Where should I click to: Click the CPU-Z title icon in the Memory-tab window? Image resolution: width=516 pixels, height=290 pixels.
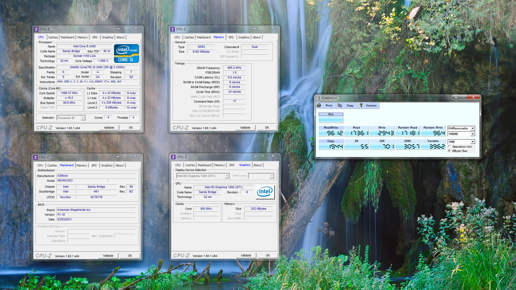pos(173,29)
